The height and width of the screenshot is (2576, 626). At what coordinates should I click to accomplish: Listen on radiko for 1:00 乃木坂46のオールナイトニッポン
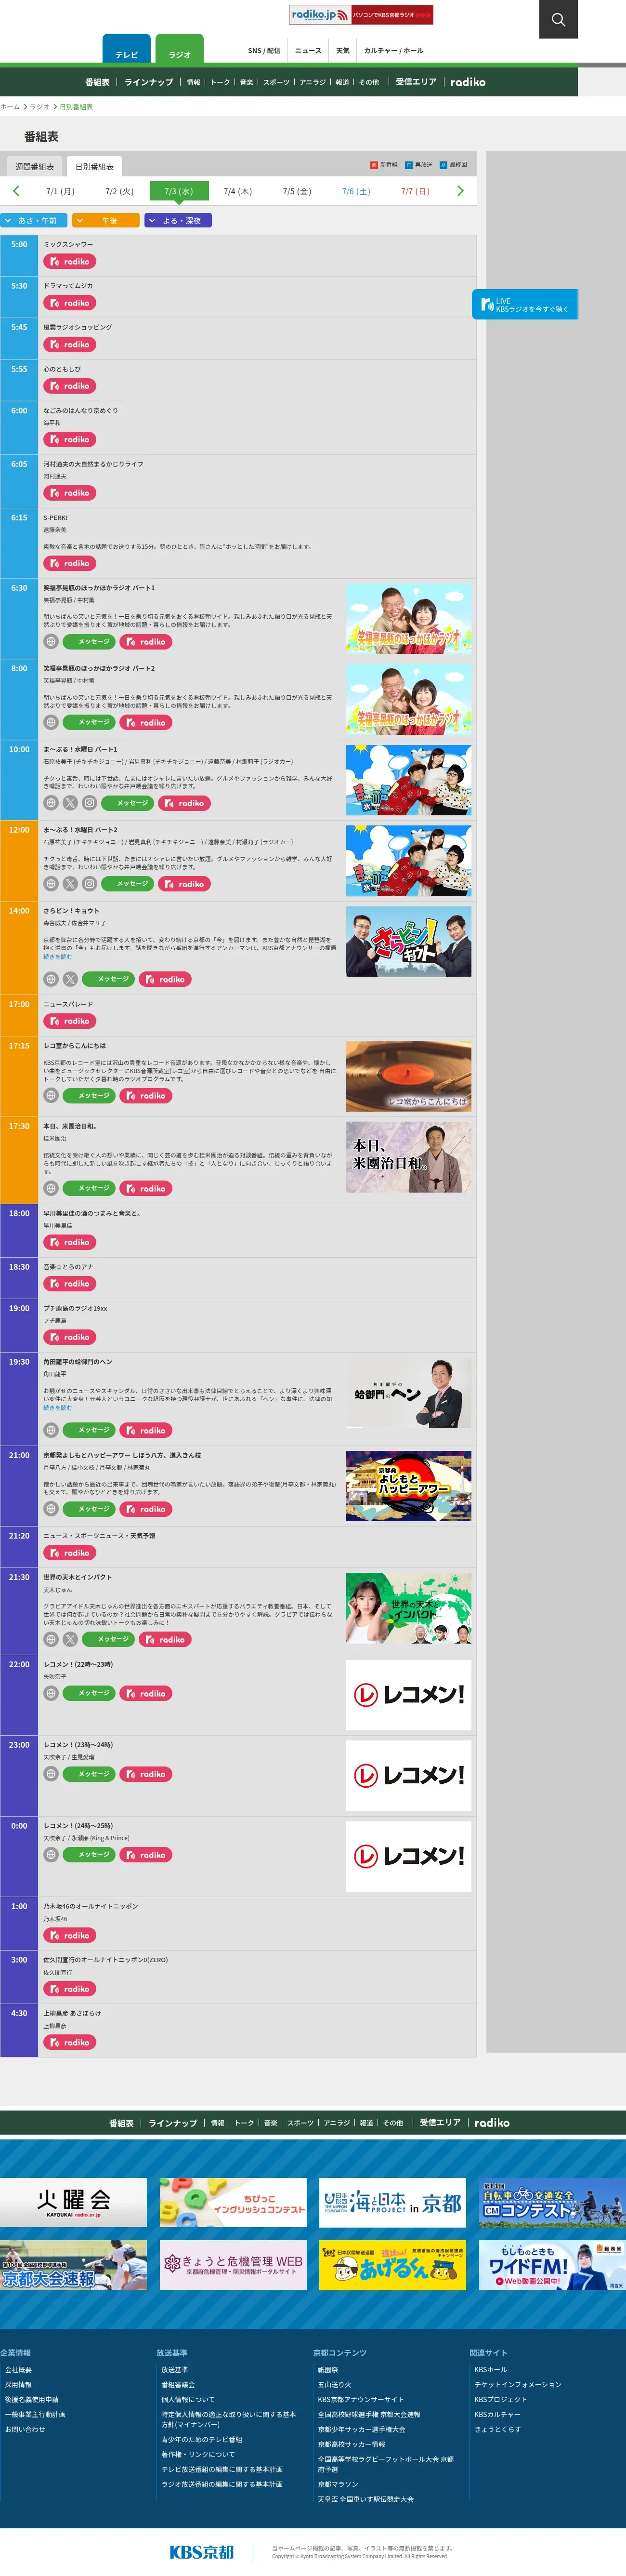tap(69, 1936)
